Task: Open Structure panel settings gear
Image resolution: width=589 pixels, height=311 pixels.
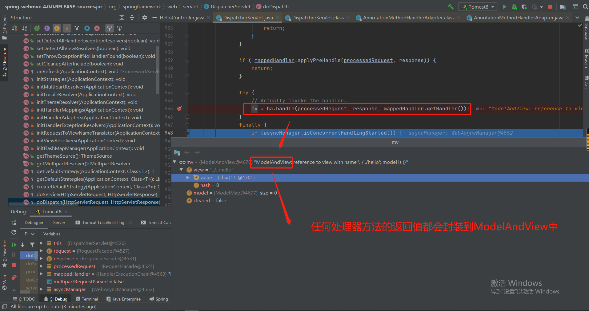Action: click(144, 18)
